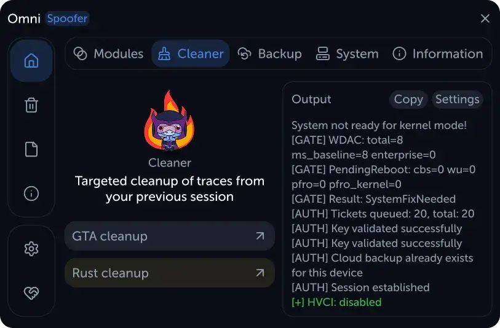Screen dimensions: 500x328
Task: Open the document file sidebar icon
Action: [31, 149]
